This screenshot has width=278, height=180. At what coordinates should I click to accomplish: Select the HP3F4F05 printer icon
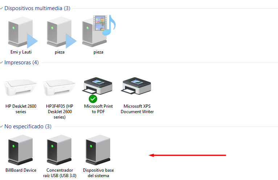pos(59,87)
